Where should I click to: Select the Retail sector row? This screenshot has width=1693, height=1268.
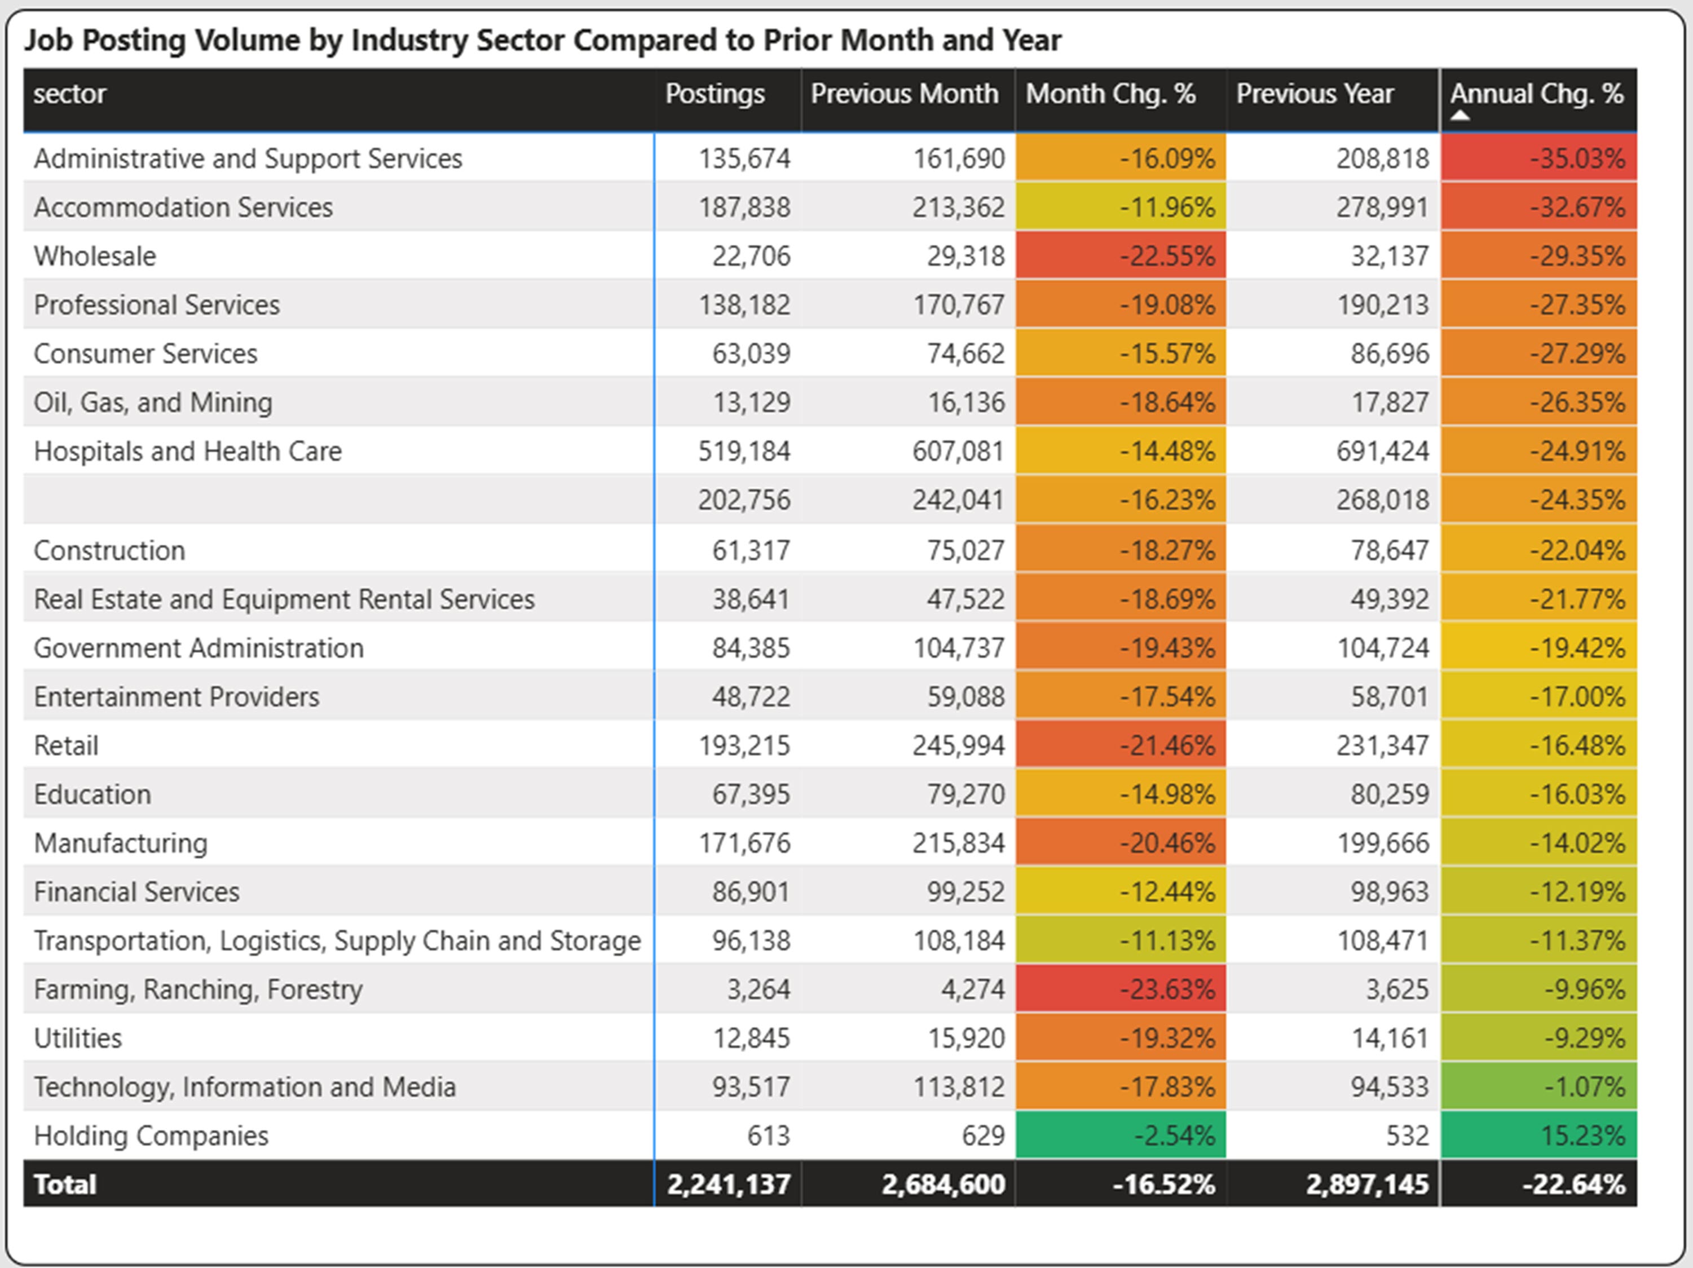coord(67,745)
